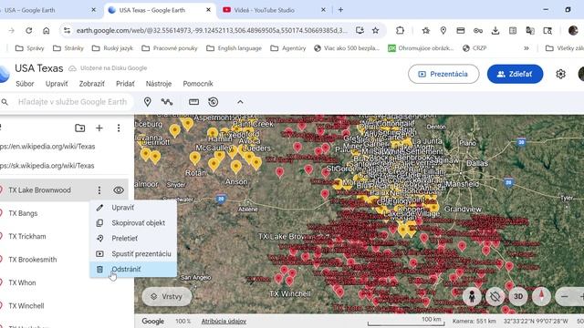The image size is (584, 328).
Task: Toggle visibility of TX Lake Brownwood
Action: [x=119, y=190]
